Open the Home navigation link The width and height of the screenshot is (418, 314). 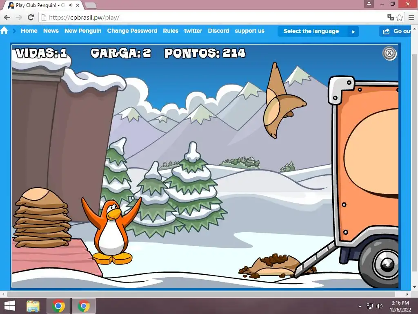pyautogui.click(x=29, y=31)
